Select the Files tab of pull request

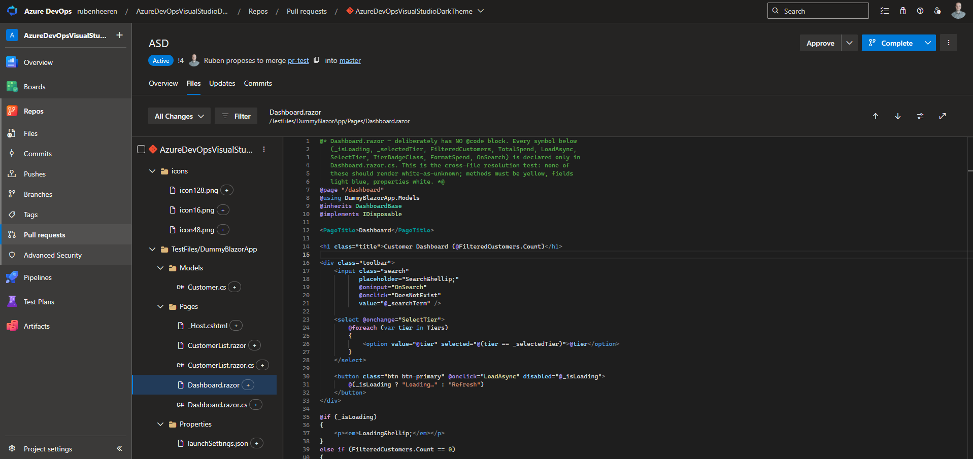pos(193,83)
